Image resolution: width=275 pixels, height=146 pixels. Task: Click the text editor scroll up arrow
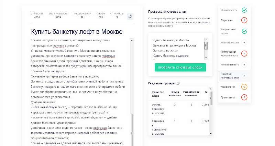(x=132, y=40)
